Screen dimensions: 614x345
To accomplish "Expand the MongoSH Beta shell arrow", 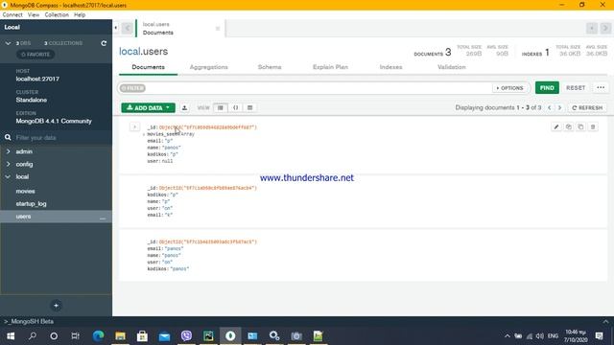I will [x=605, y=322].
